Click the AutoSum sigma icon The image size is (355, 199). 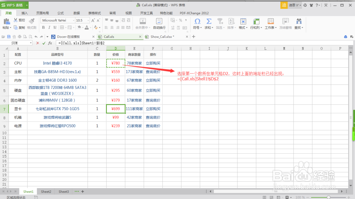coord(209,21)
